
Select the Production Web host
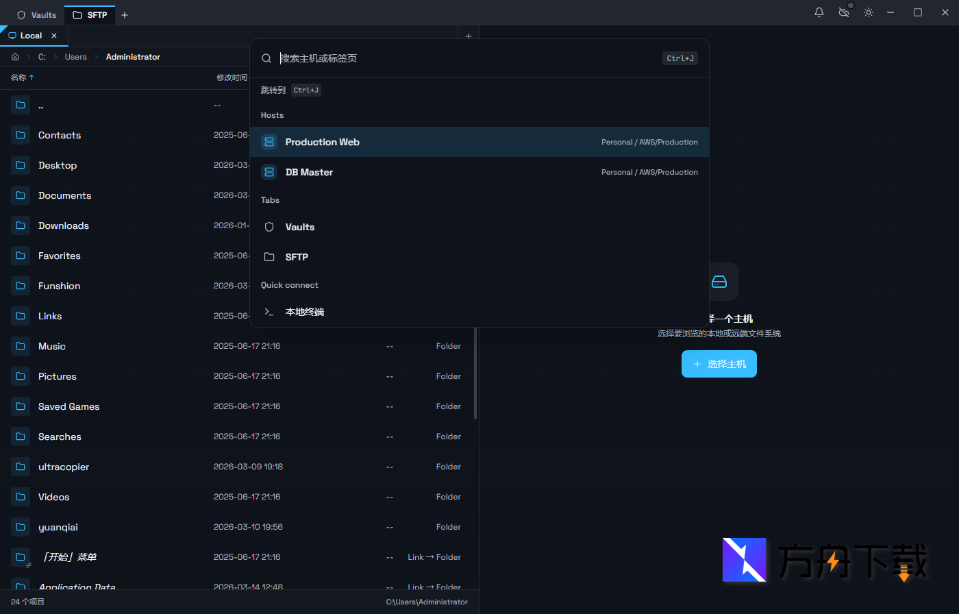(x=479, y=142)
